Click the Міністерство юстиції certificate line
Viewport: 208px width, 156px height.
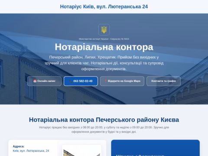(104, 39)
